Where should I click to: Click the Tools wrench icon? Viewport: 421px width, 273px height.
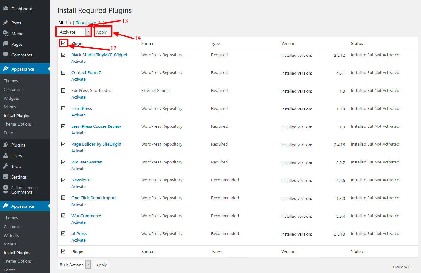pyautogui.click(x=6, y=166)
